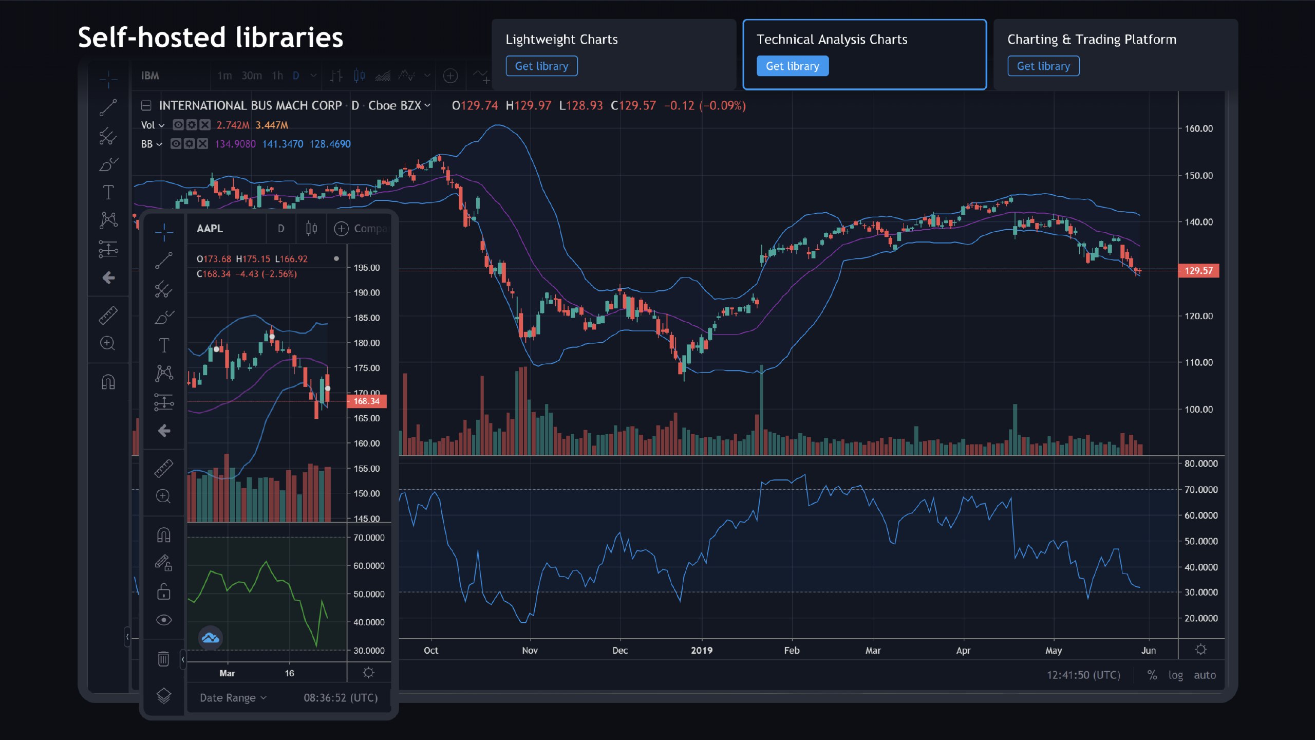Select brush drawing tool in IBM chart sidebar
This screenshot has width=1315, height=740.
pos(108,164)
